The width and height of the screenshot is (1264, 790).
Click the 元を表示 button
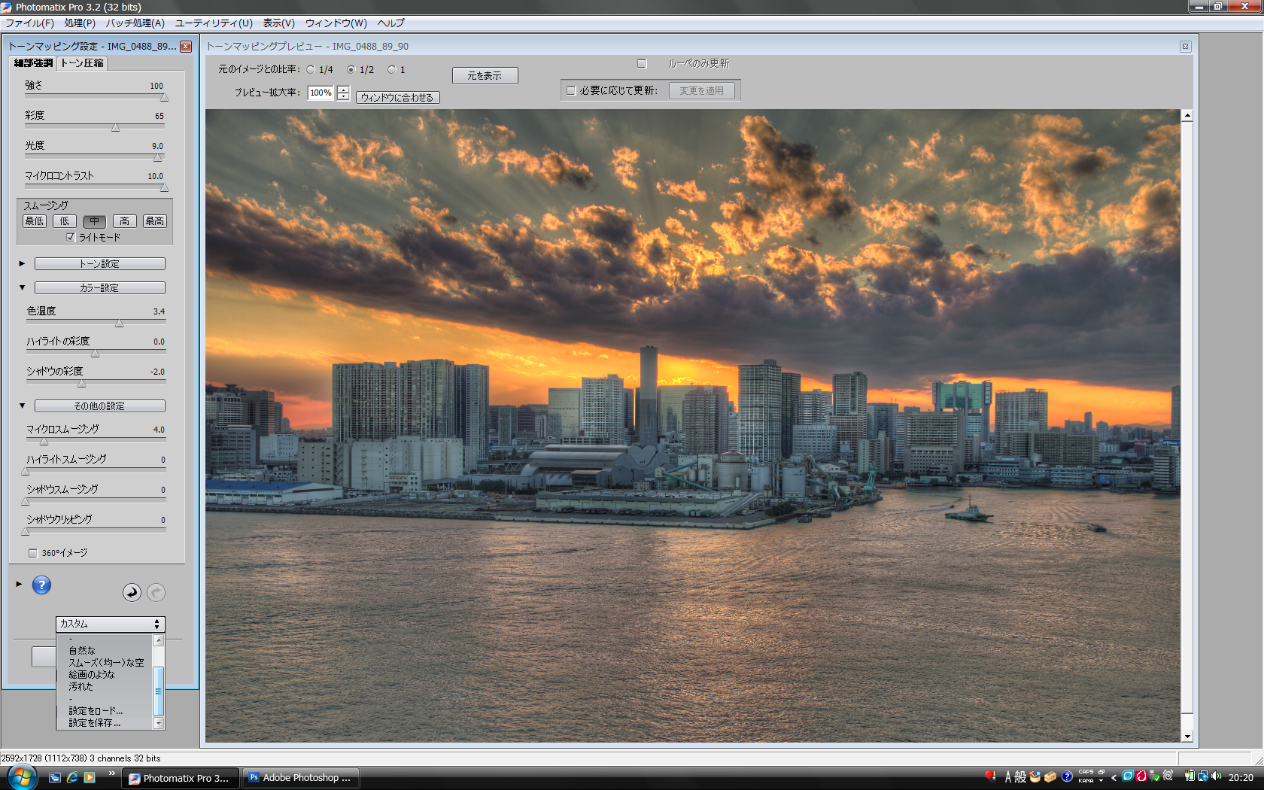[485, 76]
